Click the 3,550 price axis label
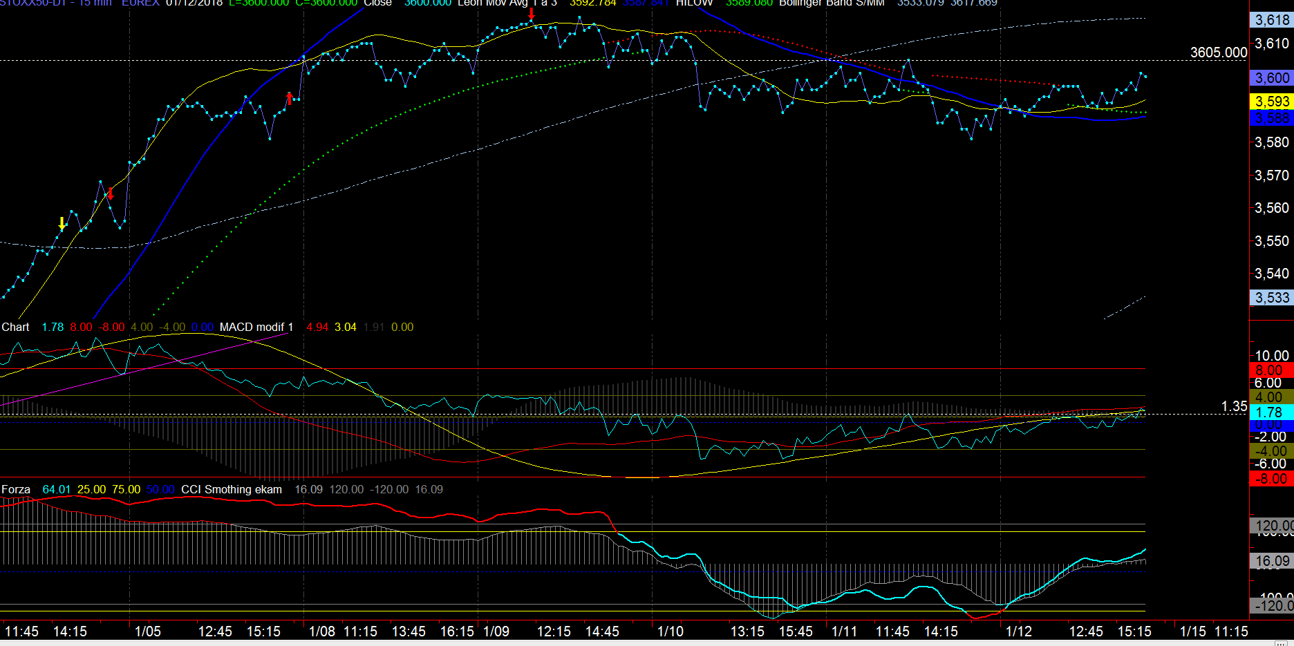 [1272, 241]
